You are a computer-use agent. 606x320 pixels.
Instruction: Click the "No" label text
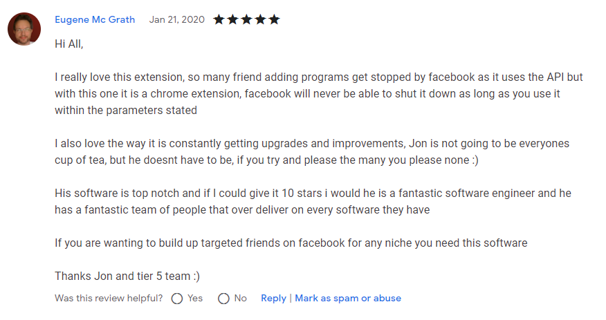pos(240,299)
